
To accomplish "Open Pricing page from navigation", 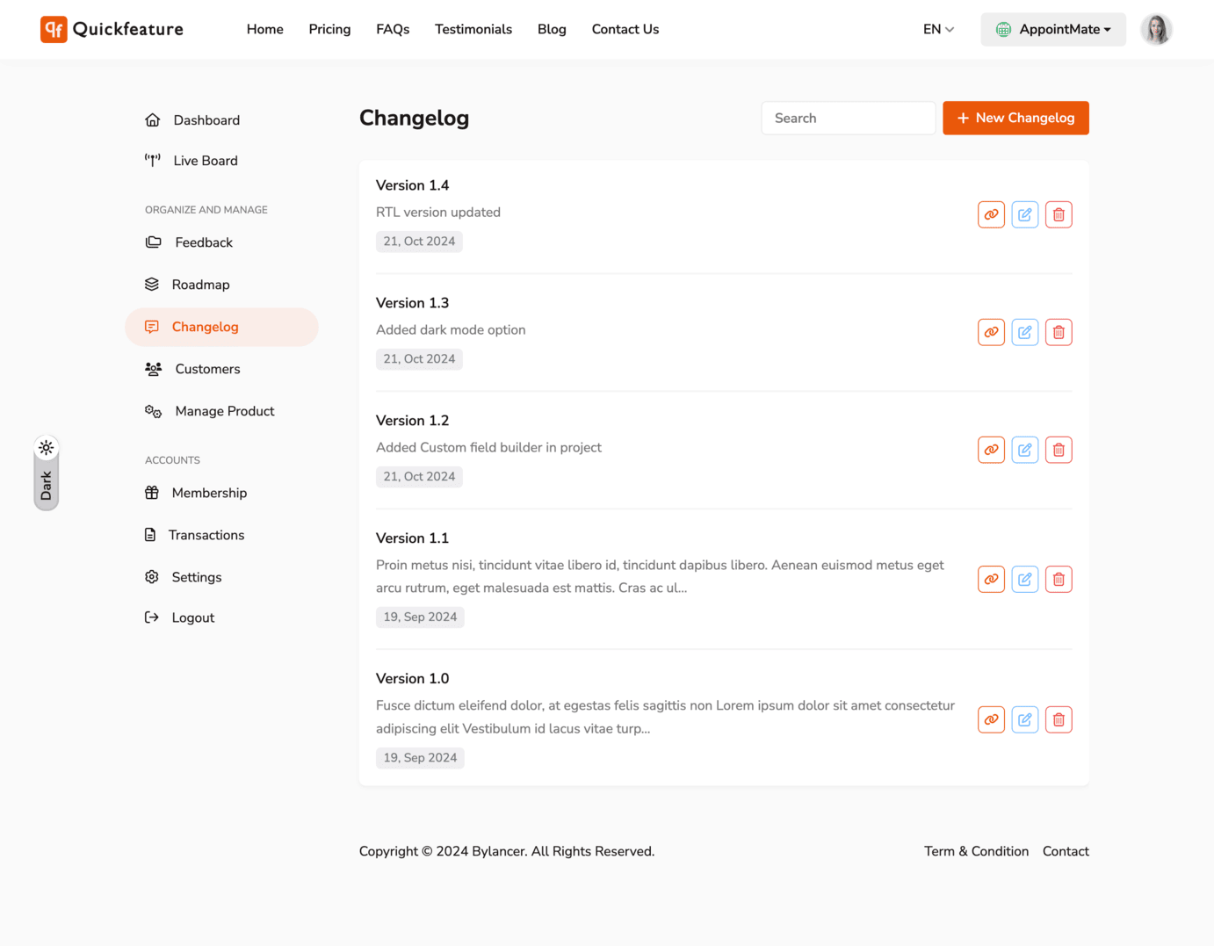I will point(329,29).
